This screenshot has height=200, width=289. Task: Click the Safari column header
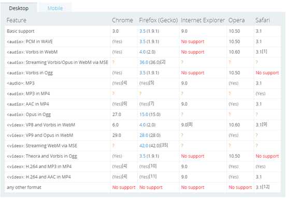pyautogui.click(x=263, y=20)
